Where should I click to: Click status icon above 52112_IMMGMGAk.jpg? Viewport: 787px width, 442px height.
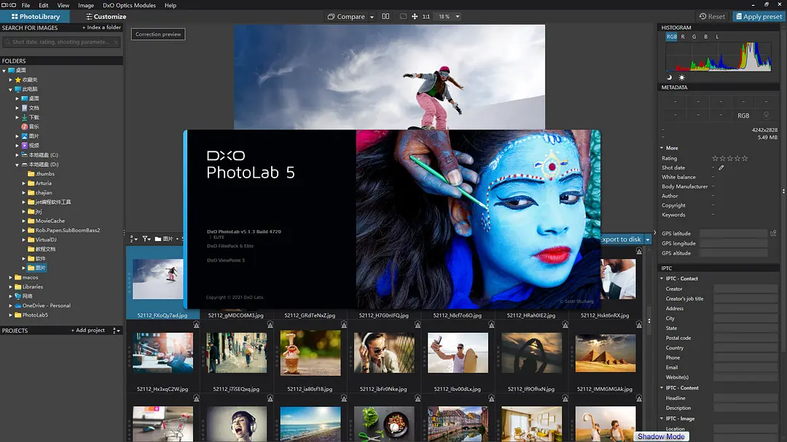(x=639, y=325)
